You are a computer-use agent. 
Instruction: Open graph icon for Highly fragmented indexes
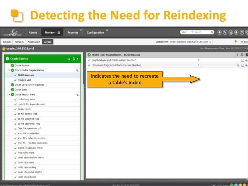[243, 60]
